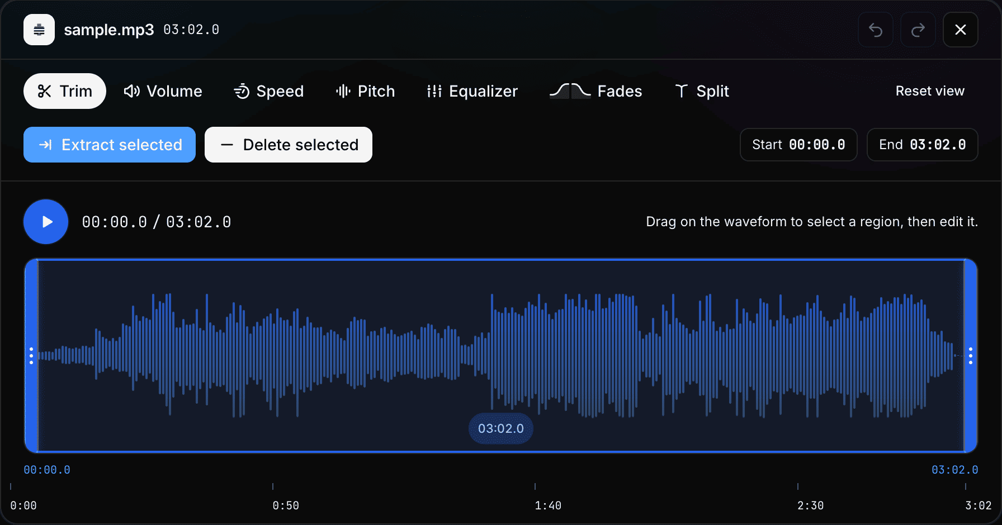Switch to the Equalizer tab
Viewport: 1002px width, 525px height.
(x=472, y=91)
